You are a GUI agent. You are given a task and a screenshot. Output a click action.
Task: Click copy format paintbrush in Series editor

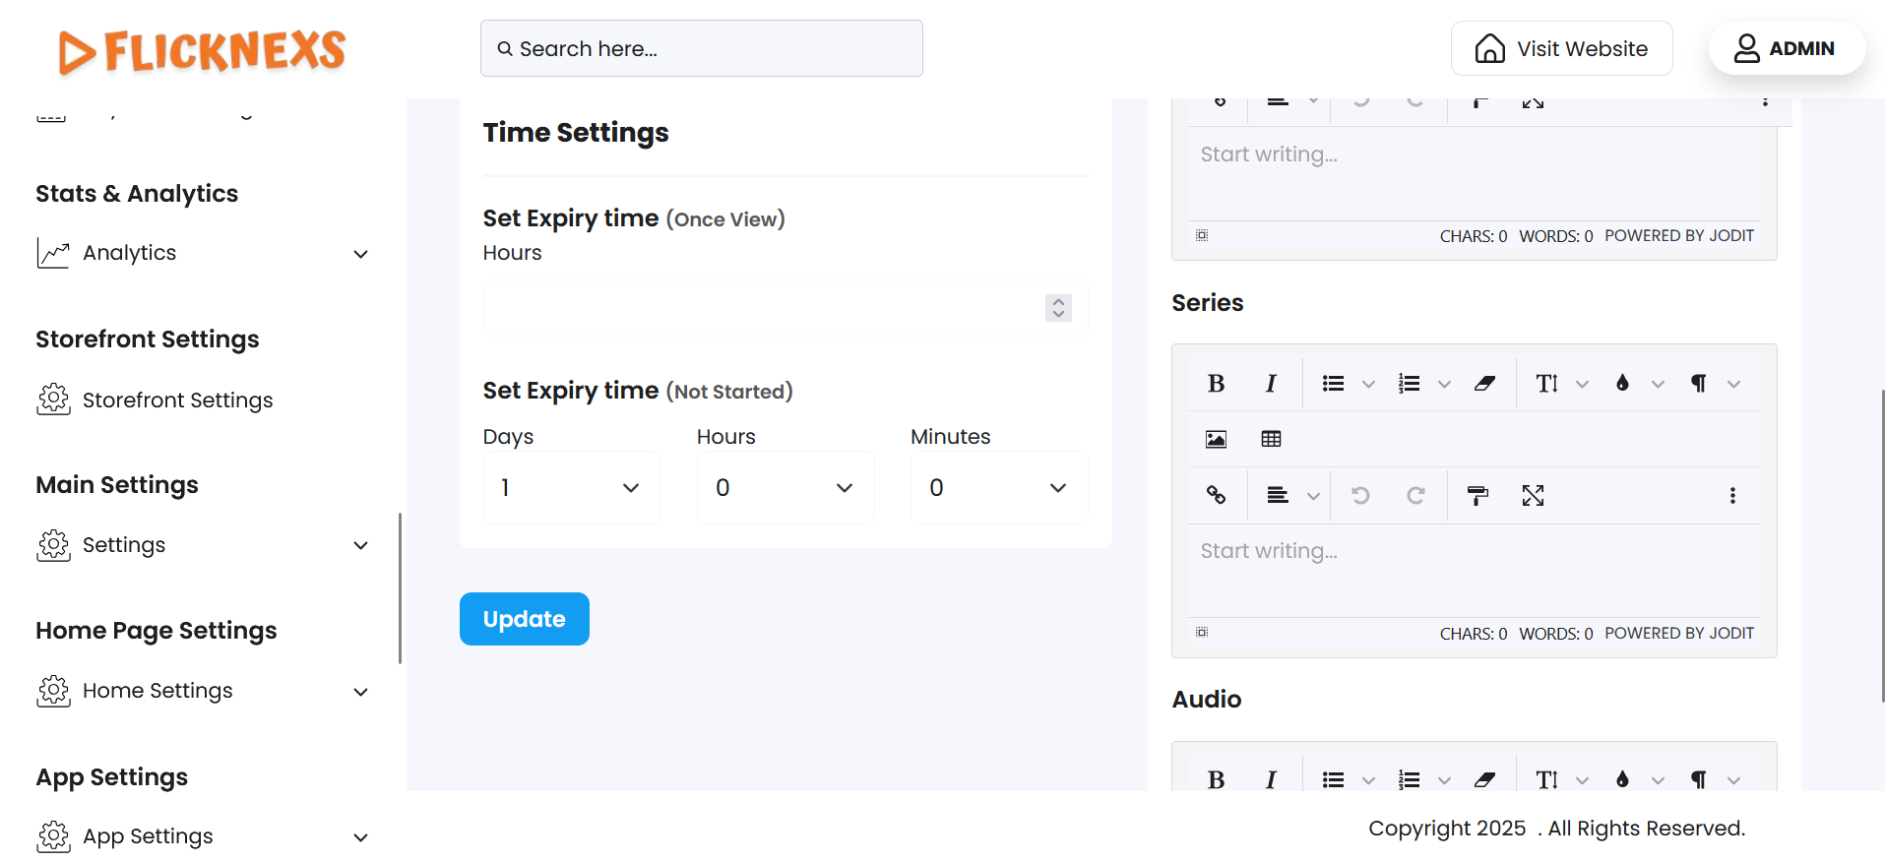click(x=1477, y=495)
